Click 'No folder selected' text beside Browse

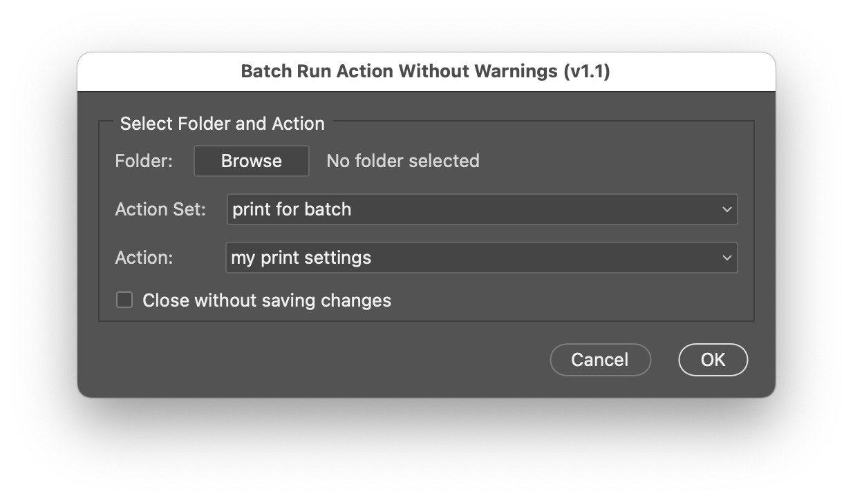pyautogui.click(x=403, y=161)
